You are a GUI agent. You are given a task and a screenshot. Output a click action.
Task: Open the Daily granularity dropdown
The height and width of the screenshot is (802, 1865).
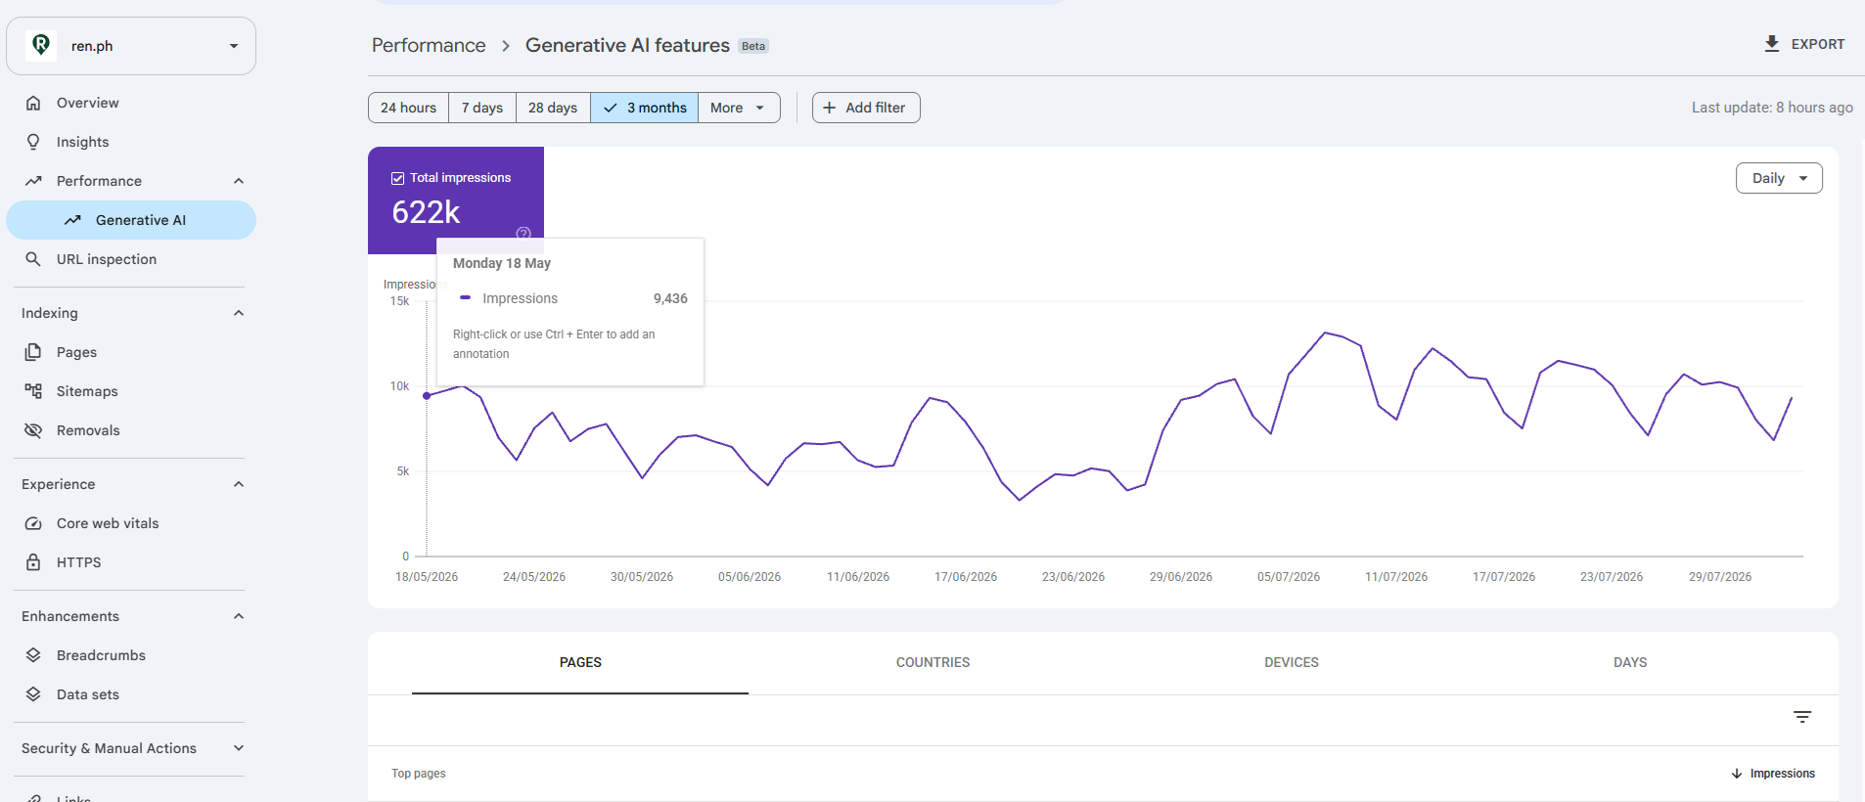point(1779,178)
